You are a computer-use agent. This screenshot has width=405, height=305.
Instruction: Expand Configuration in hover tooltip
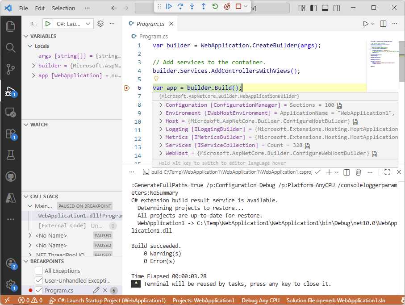[161, 105]
